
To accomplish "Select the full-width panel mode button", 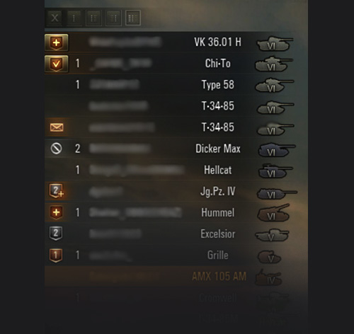I will pos(133,18).
